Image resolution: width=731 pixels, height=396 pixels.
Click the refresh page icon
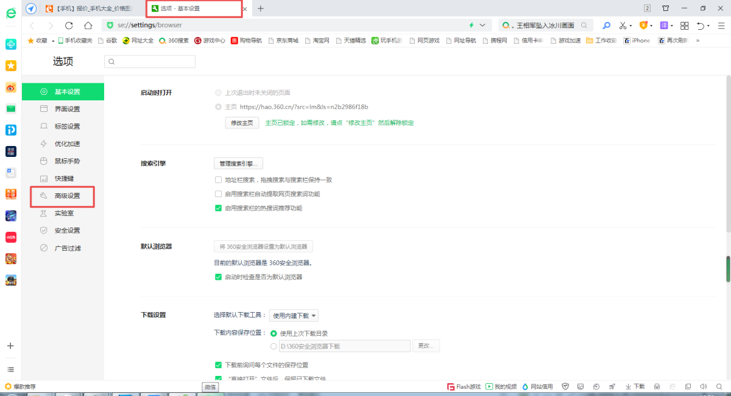[x=69, y=26]
